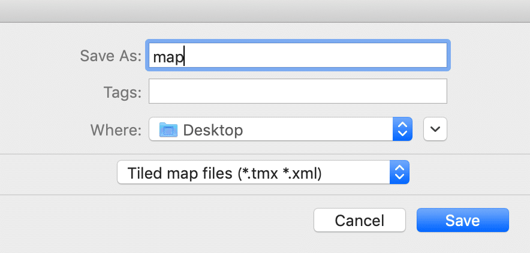
Task: Expand the full file browser with chevron button
Action: click(436, 129)
